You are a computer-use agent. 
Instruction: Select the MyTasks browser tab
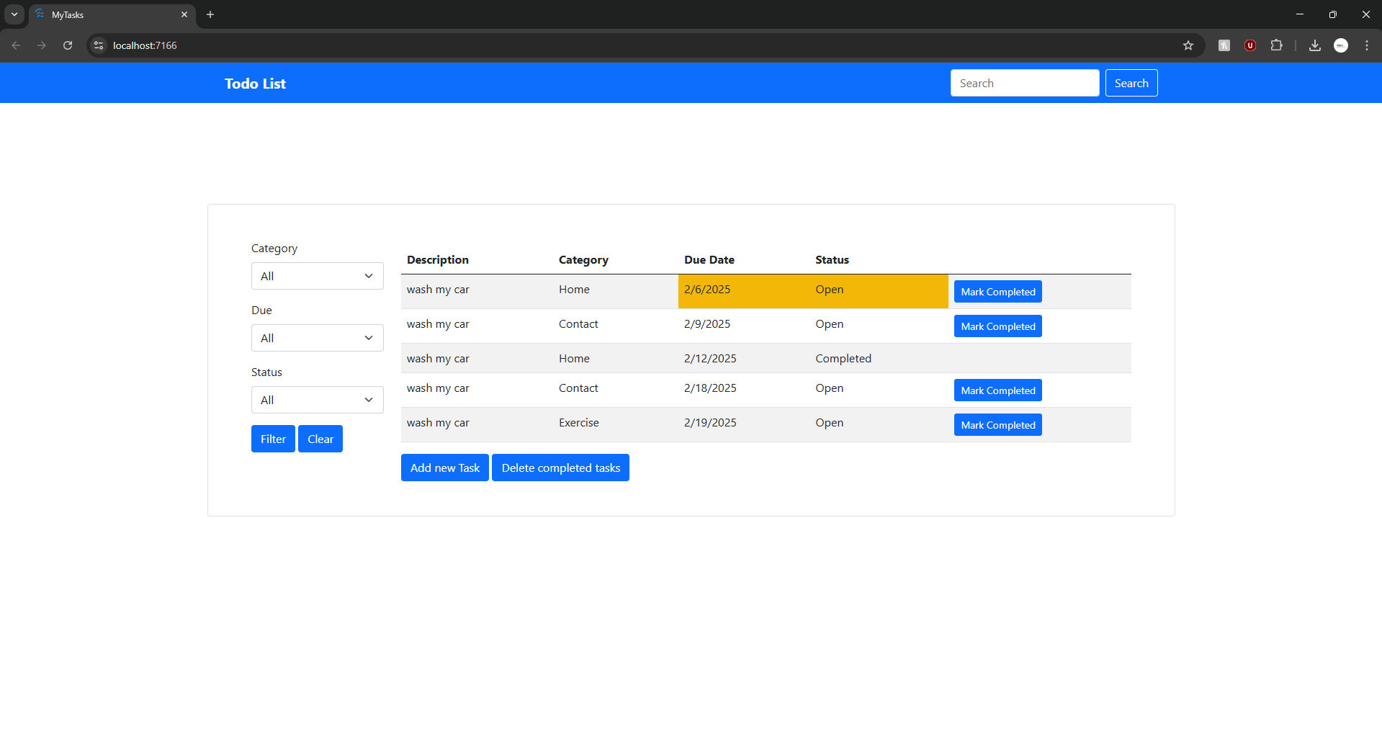coord(112,14)
